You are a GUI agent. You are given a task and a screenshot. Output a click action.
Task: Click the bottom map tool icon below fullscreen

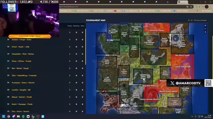pyautogui.click(x=205, y=32)
